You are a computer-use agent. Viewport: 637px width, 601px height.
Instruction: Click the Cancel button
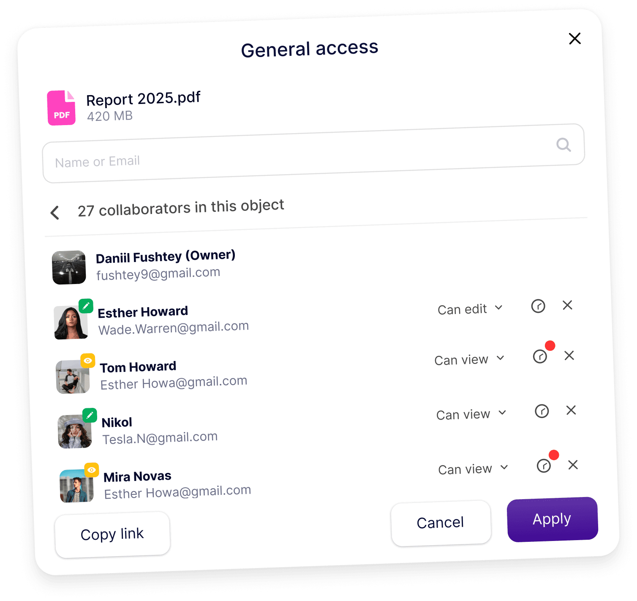coord(441,523)
